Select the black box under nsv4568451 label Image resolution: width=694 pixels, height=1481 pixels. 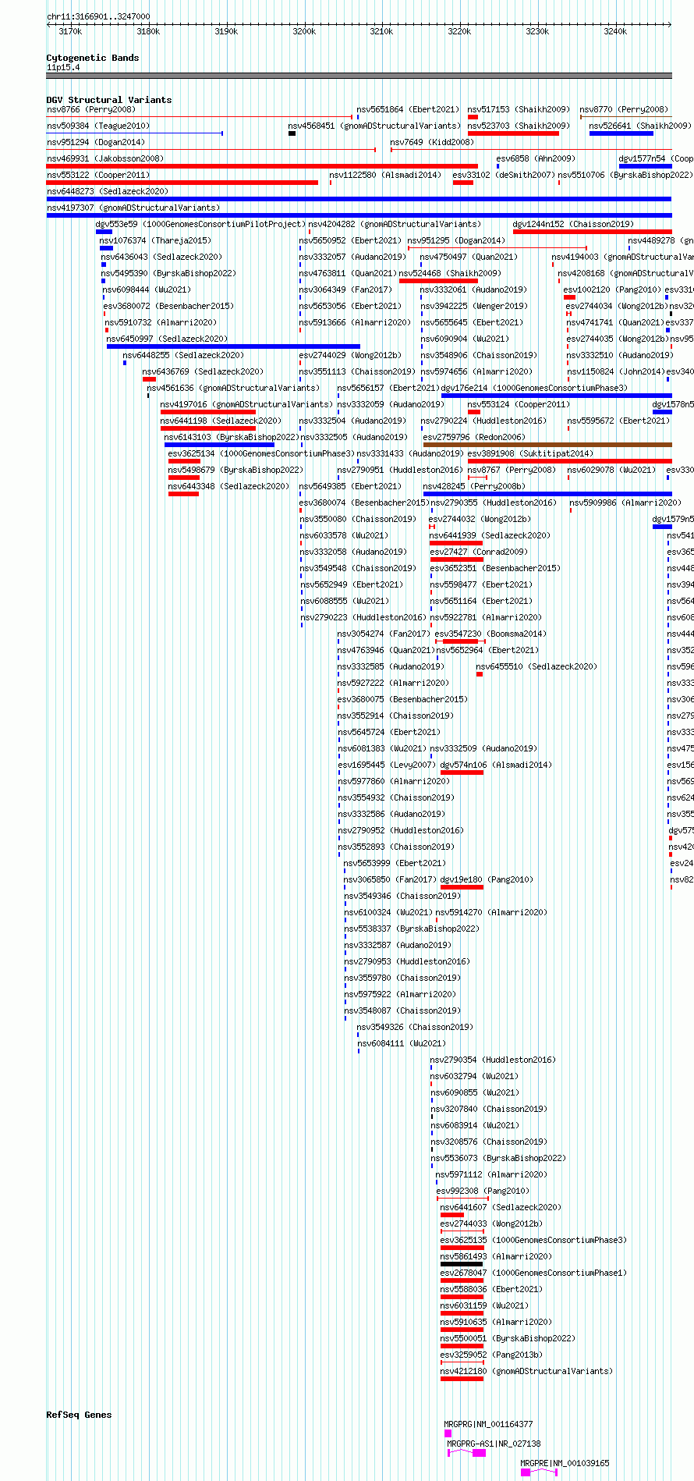pyautogui.click(x=292, y=133)
